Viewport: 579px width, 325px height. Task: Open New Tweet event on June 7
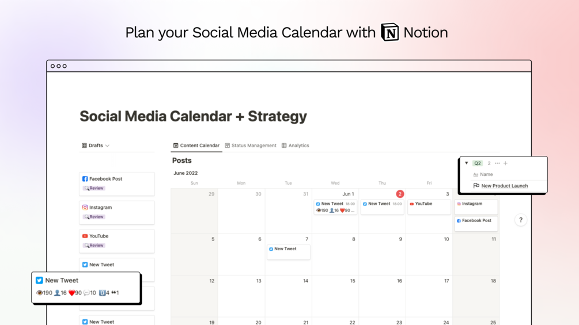point(288,250)
